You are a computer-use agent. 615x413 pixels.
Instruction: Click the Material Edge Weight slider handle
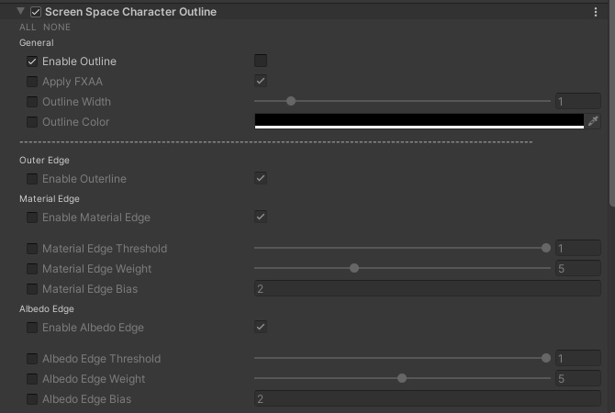354,269
